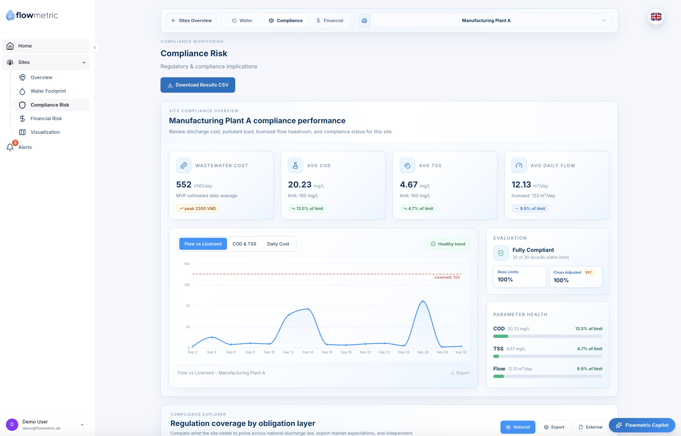The height and width of the screenshot is (436, 681).
Task: Click the Flow parameter health progress bar
Action: (x=547, y=376)
